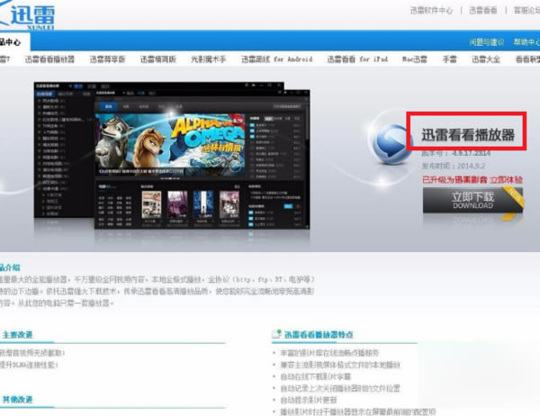Click the 其他改进 section heading
The image size is (540, 416).
pyautogui.click(x=18, y=400)
